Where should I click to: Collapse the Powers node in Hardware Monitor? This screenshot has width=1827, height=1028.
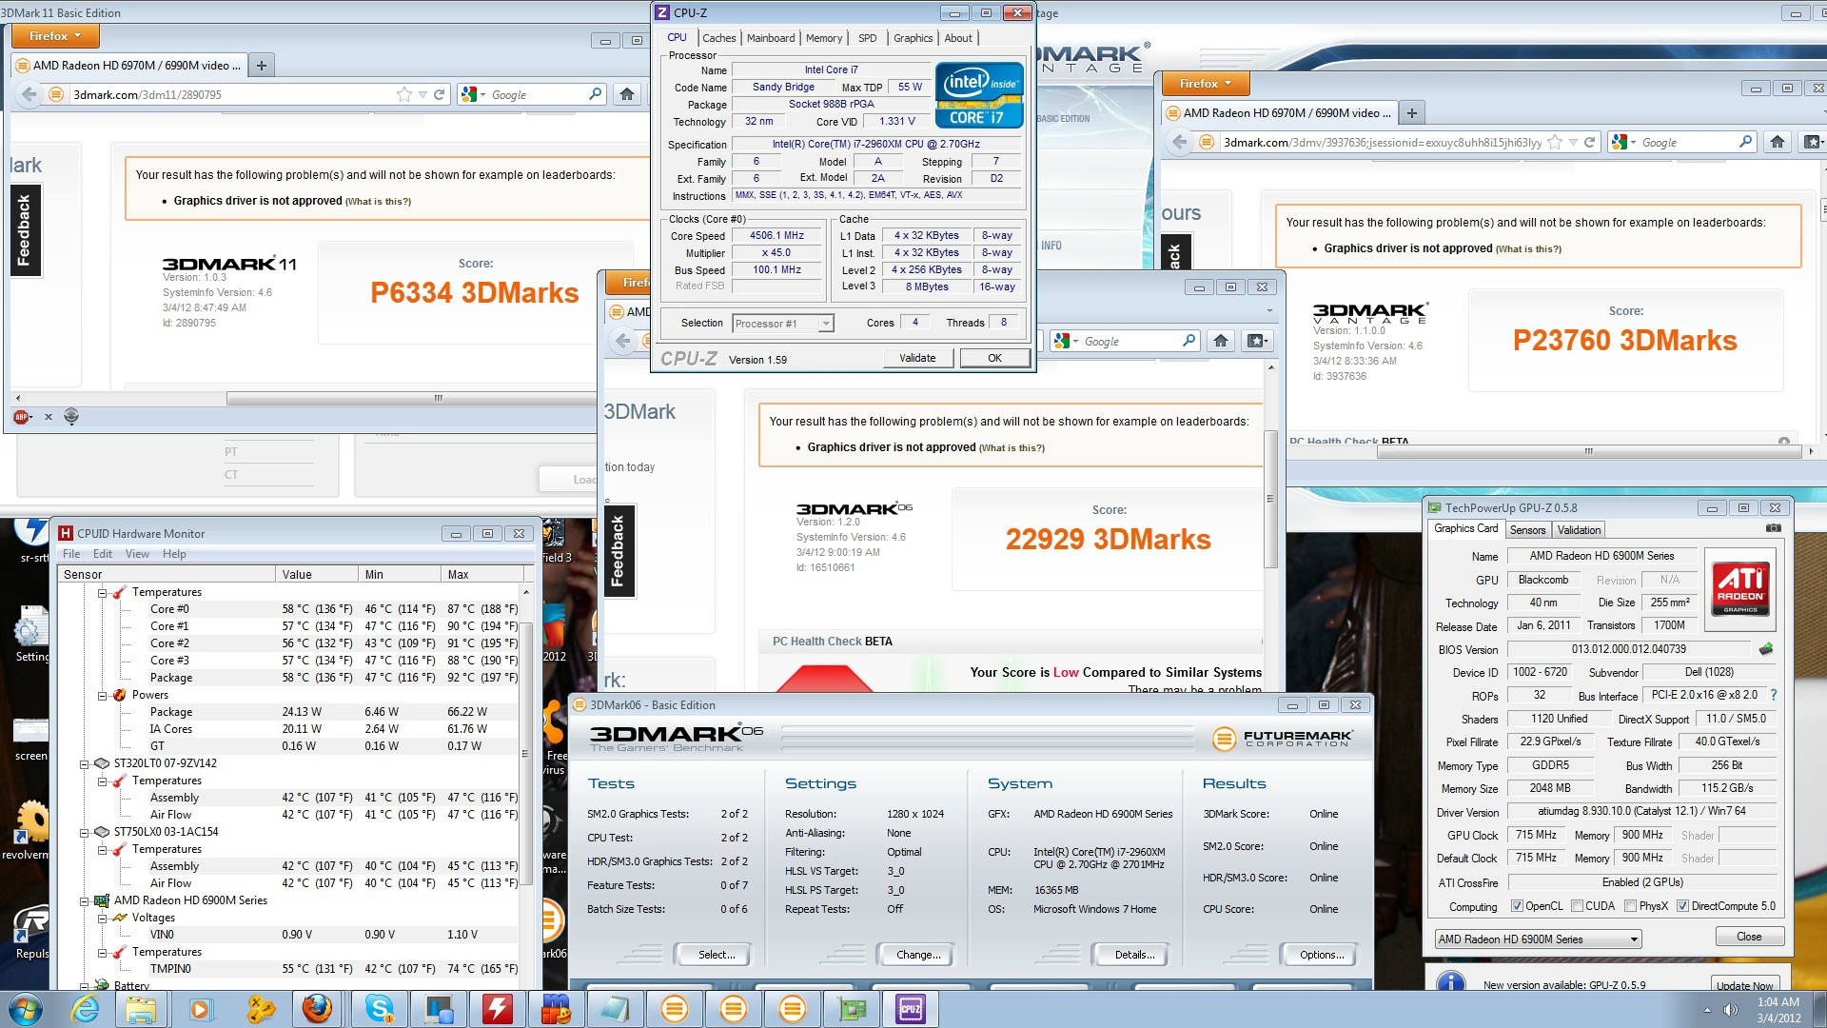103,695
